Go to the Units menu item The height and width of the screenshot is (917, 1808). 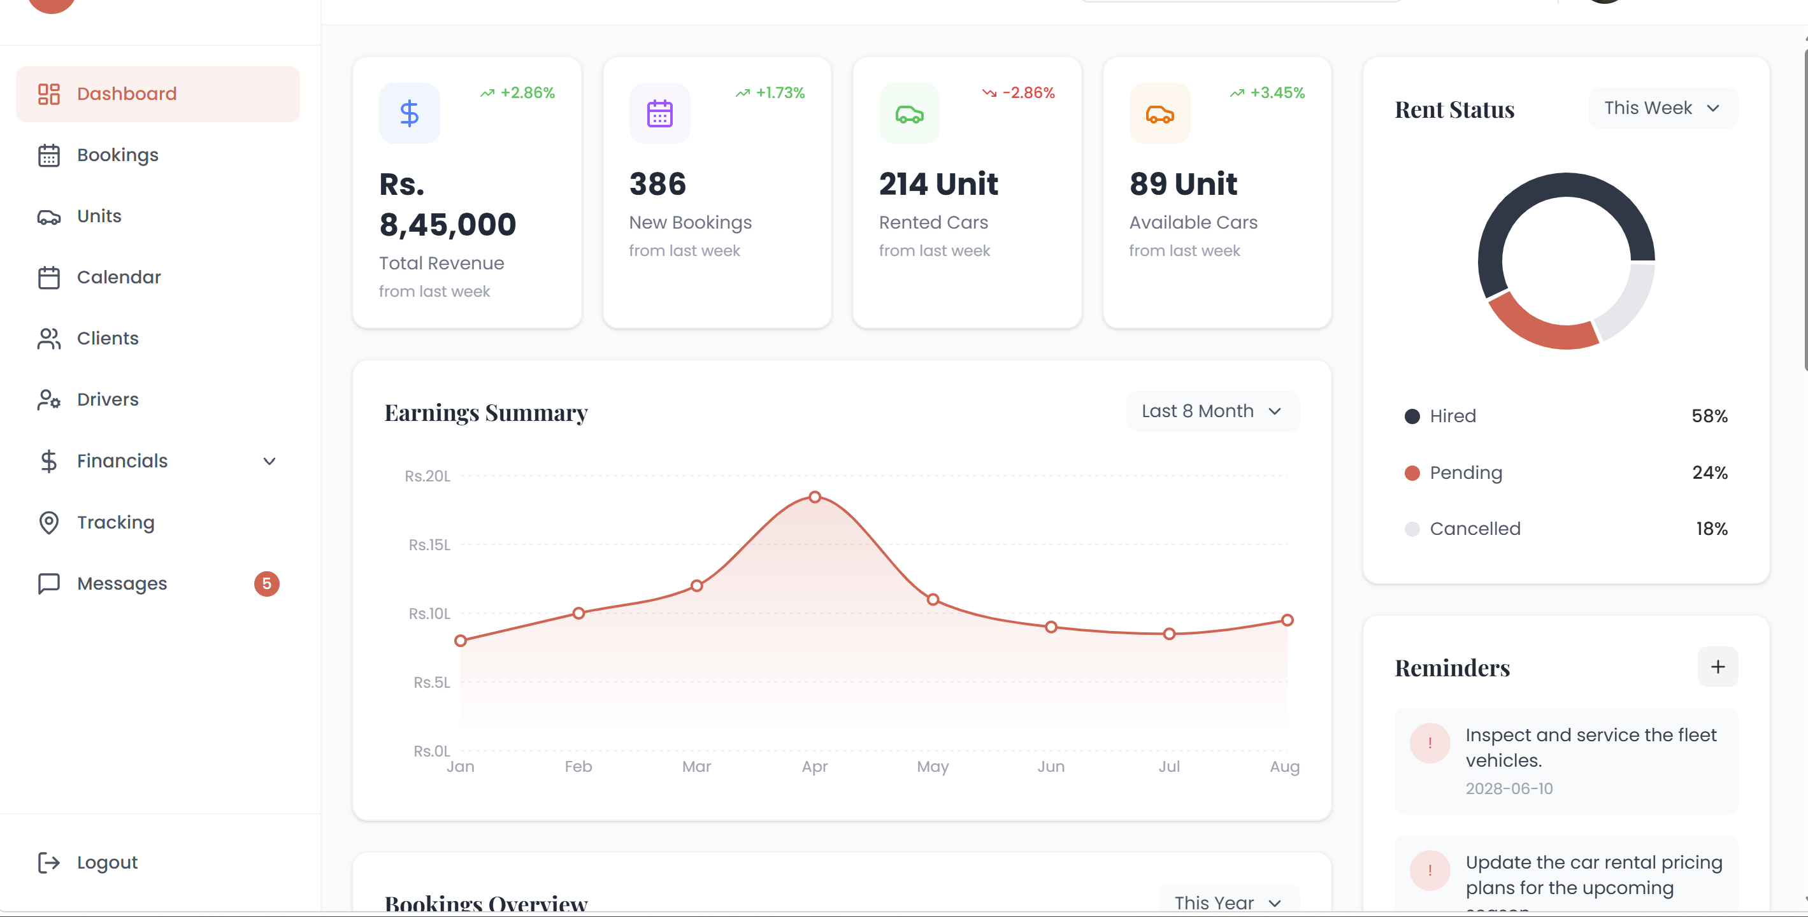(158, 217)
